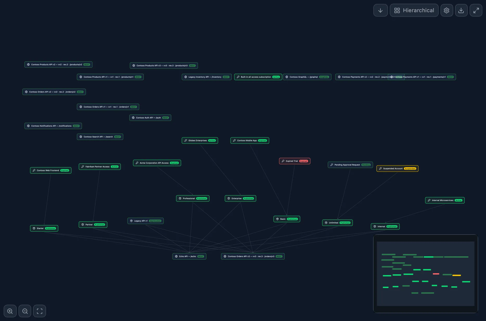Enter fullscreen using the expand arrows icon
The image size is (486, 321).
476,10
